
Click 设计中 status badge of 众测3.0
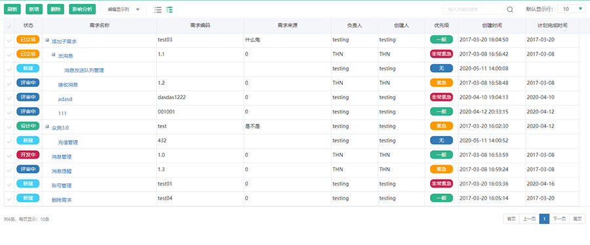(28, 125)
